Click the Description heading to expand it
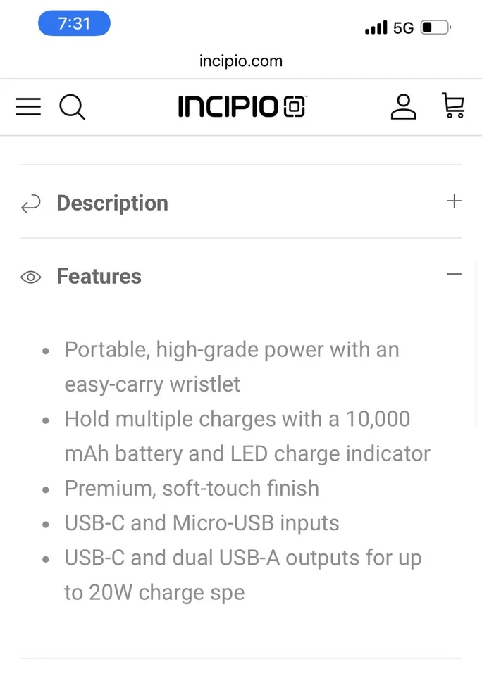Viewport: 482px width, 676px height. pyautogui.click(x=112, y=203)
